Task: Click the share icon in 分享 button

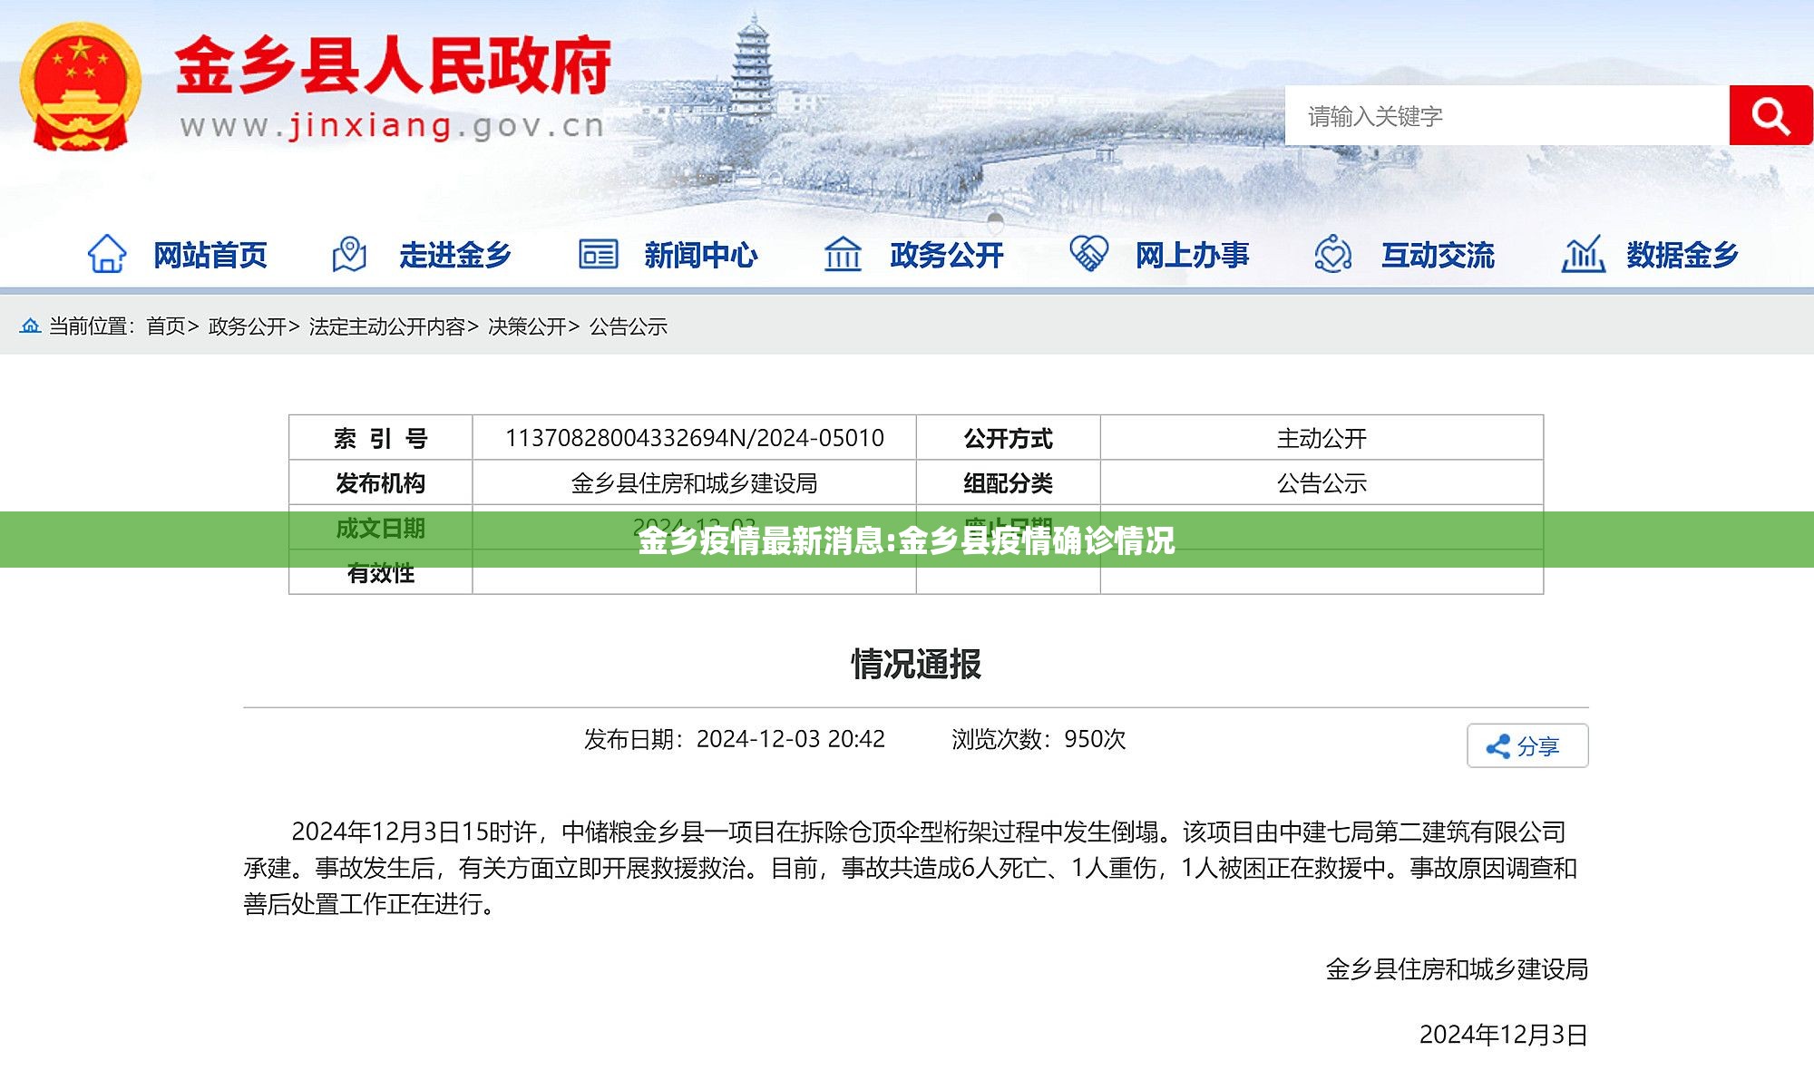Action: (1497, 746)
